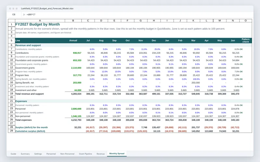
Task: Click the 25.0% December contributions pattern
Action: coord(157,49)
